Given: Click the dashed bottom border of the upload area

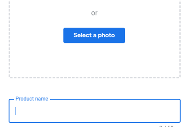Looking at the screenshot, I should coord(95,77).
